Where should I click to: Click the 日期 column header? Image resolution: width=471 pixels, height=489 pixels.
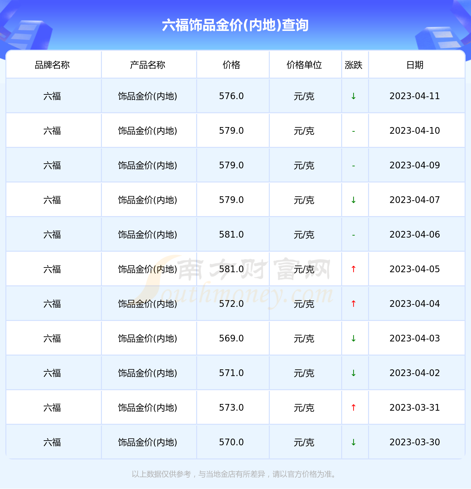tap(415, 65)
